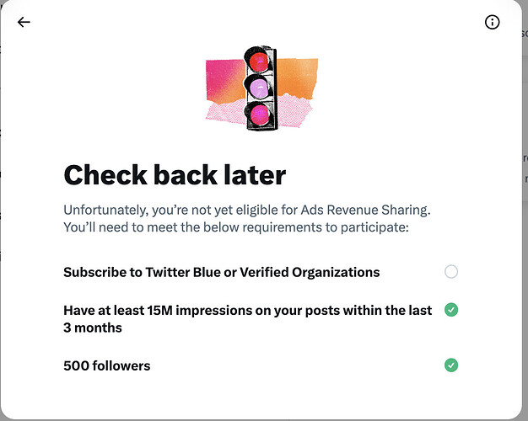Go back using the left arrow icon

pyautogui.click(x=24, y=22)
